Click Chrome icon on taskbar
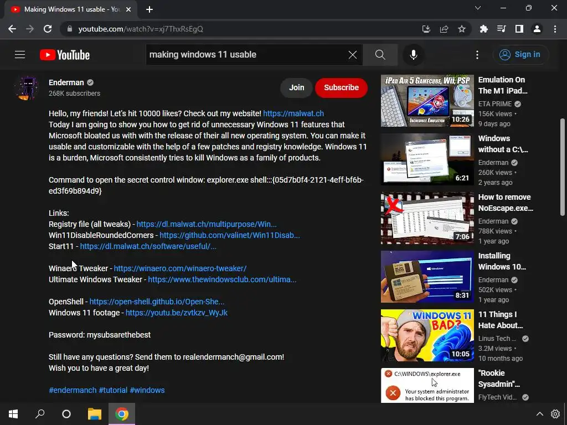Screen dimensions: 567x425 coord(122,414)
